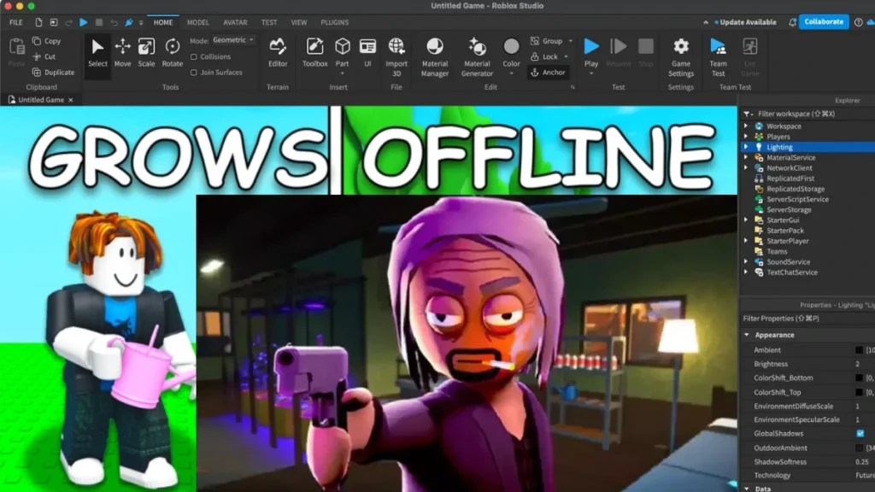The image size is (875, 492).
Task: Click the Anchor button
Action: click(548, 72)
